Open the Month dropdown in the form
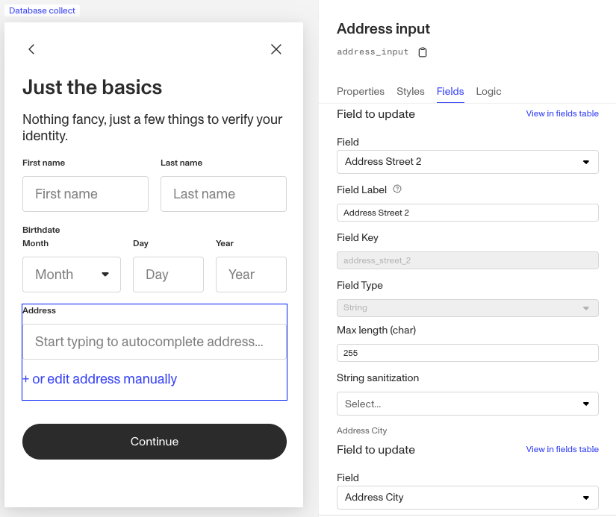The height and width of the screenshot is (517, 616). pyautogui.click(x=72, y=275)
